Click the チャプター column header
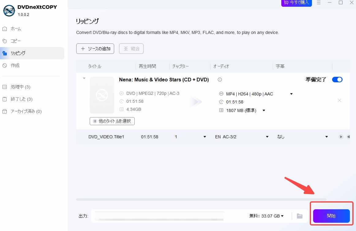356x231 pixels. click(181, 66)
